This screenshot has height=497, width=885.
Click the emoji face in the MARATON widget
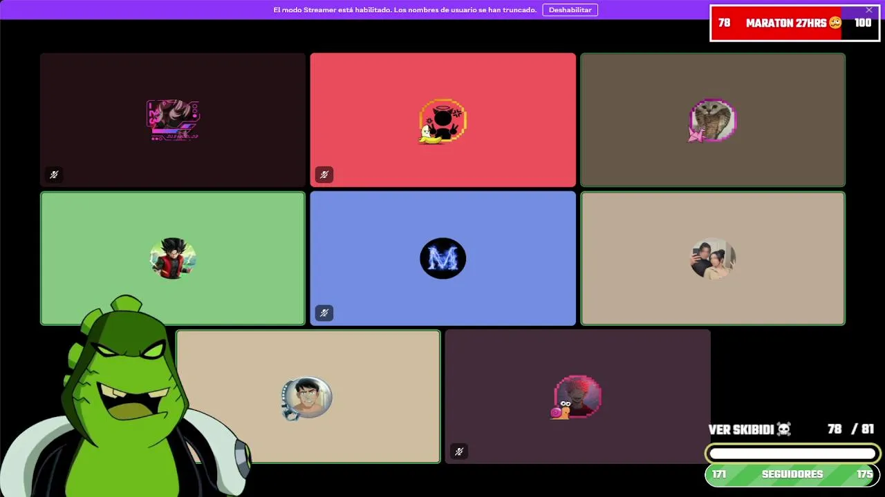(x=835, y=23)
